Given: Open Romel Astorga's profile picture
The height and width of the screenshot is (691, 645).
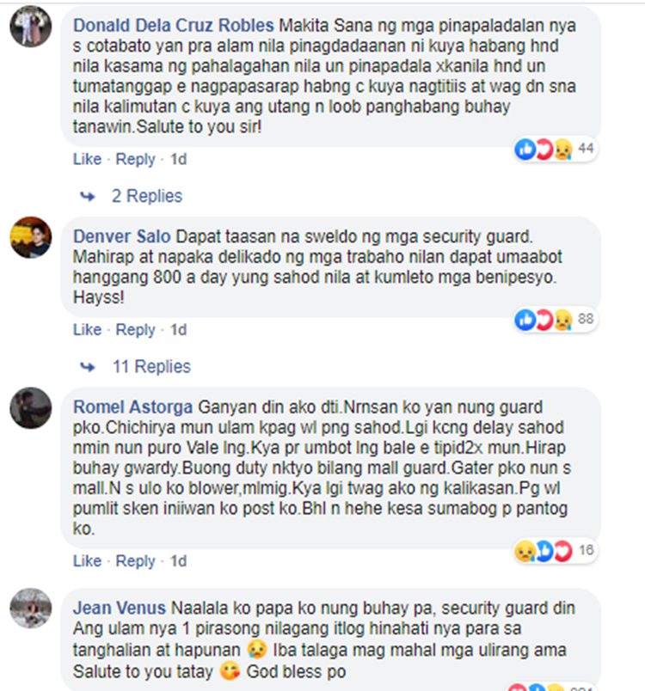Looking at the screenshot, I should pos(30,407).
